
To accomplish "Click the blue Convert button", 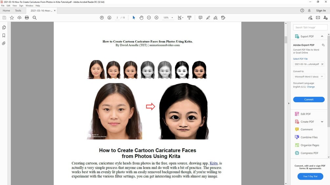I will tap(309, 99).
